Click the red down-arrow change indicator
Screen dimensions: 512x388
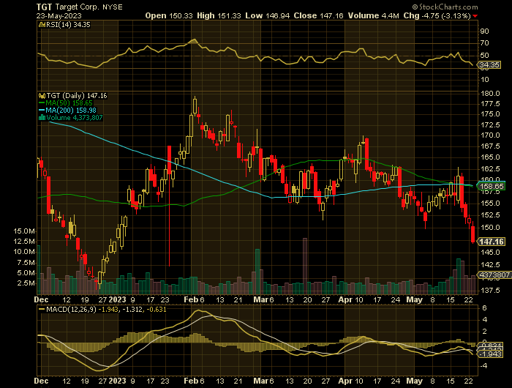coord(475,16)
